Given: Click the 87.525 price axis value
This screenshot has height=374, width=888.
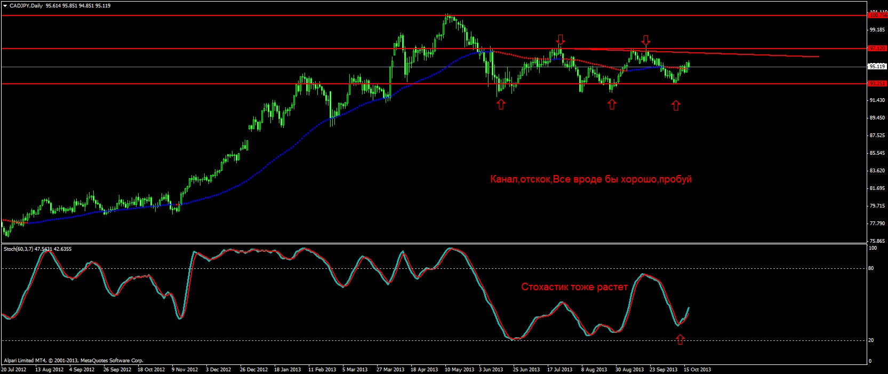Looking at the screenshot, I should (877, 136).
